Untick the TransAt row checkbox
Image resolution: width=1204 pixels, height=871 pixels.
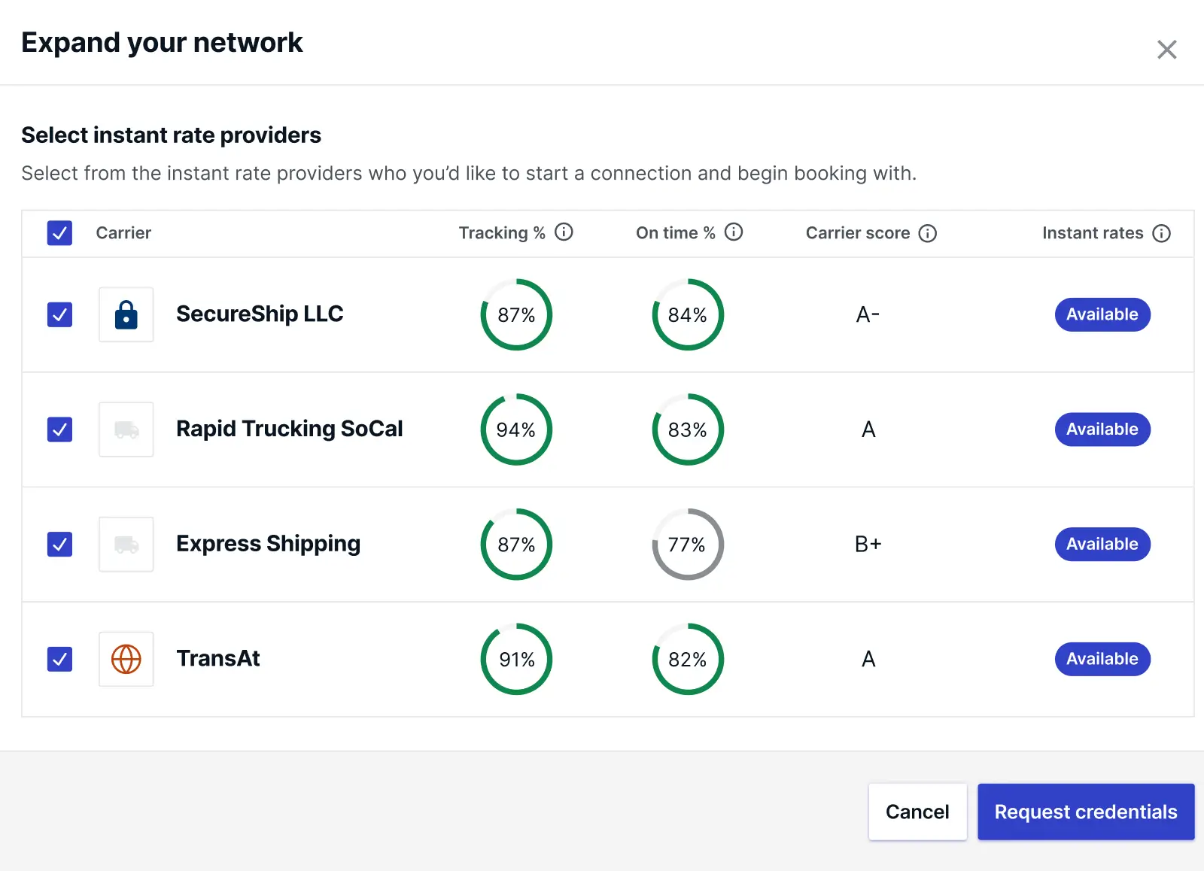pyautogui.click(x=59, y=659)
